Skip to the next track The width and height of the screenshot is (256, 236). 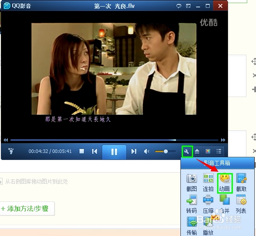(x=134, y=151)
